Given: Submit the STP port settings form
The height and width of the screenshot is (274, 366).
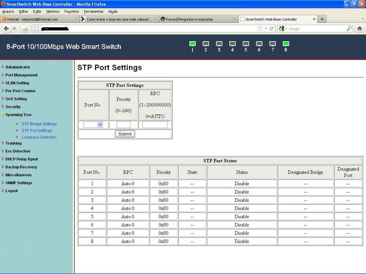Looking at the screenshot, I should 125,134.
